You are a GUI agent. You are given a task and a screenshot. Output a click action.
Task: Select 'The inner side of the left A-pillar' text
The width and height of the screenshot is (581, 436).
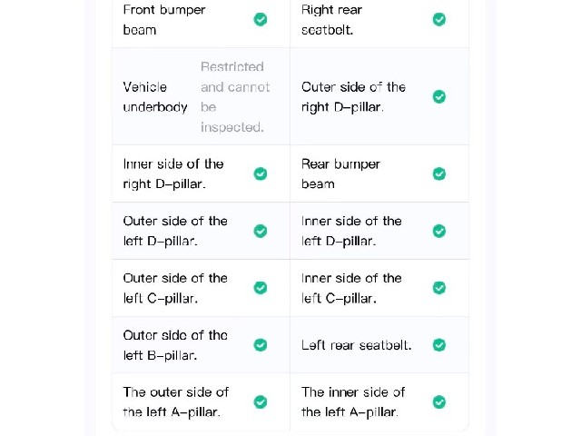[353, 402]
